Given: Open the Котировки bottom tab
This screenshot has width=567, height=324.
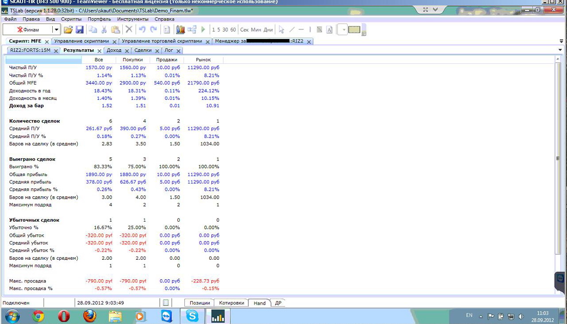Looking at the screenshot, I should click(x=231, y=303).
